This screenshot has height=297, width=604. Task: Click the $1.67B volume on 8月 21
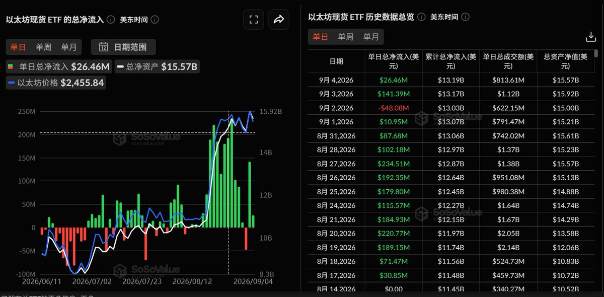[507, 219]
